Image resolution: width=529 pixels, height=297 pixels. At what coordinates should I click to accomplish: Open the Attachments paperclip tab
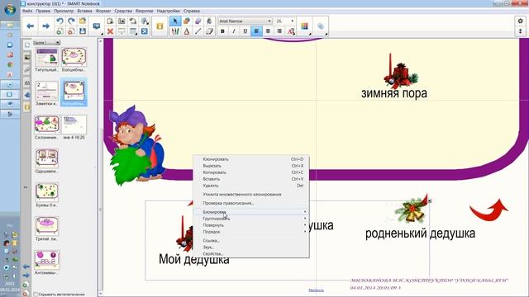pyautogui.click(x=26, y=70)
